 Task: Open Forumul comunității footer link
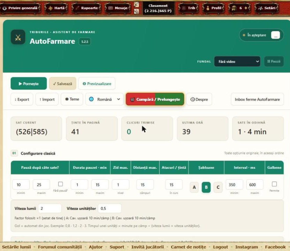[x=60, y=247]
